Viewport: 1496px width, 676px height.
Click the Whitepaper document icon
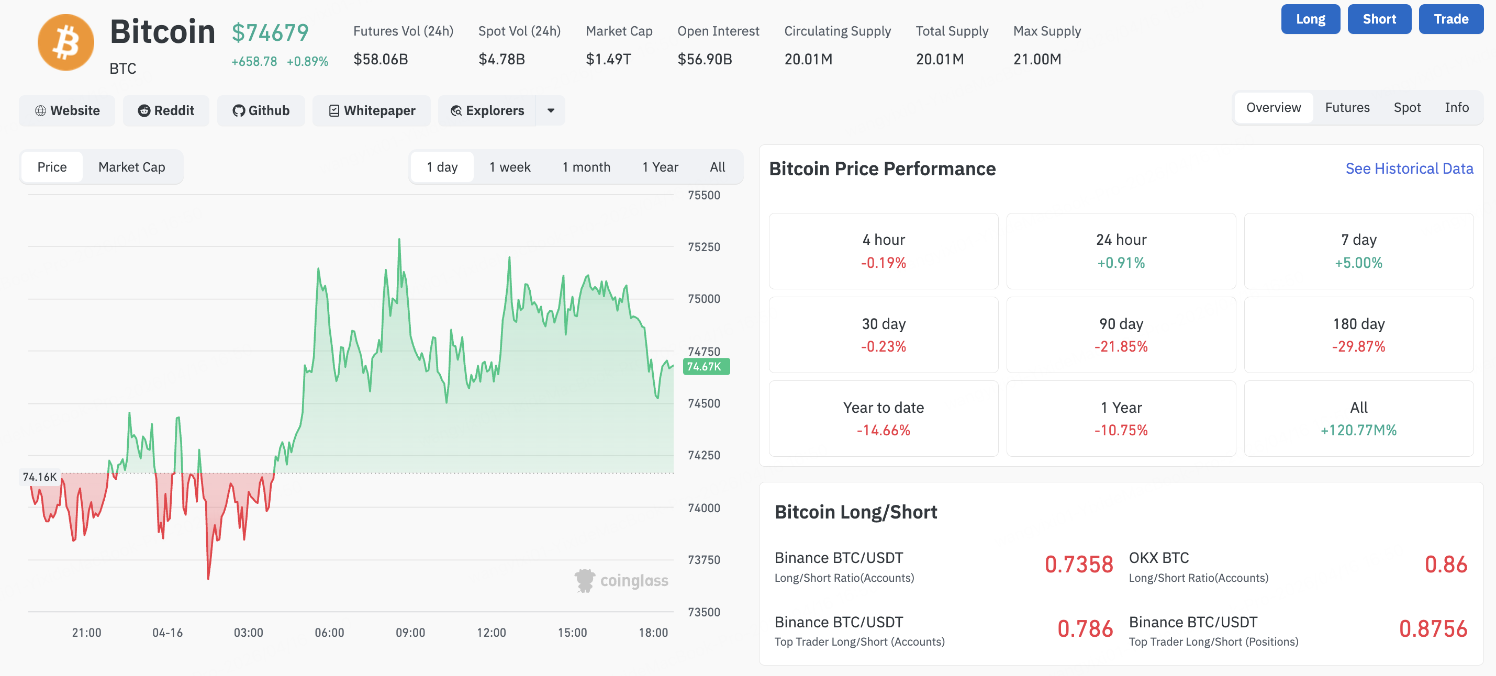334,111
